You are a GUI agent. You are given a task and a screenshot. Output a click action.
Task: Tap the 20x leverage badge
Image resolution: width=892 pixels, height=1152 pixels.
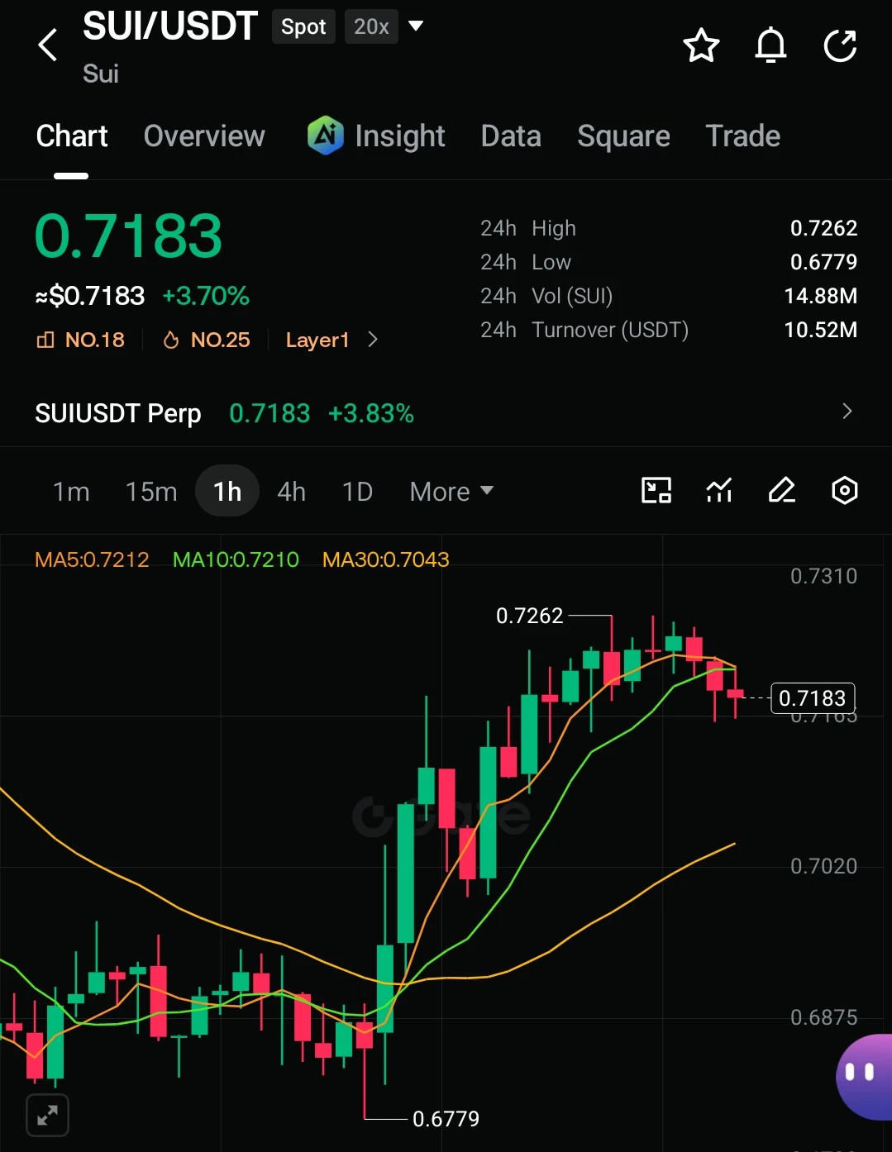pos(371,26)
